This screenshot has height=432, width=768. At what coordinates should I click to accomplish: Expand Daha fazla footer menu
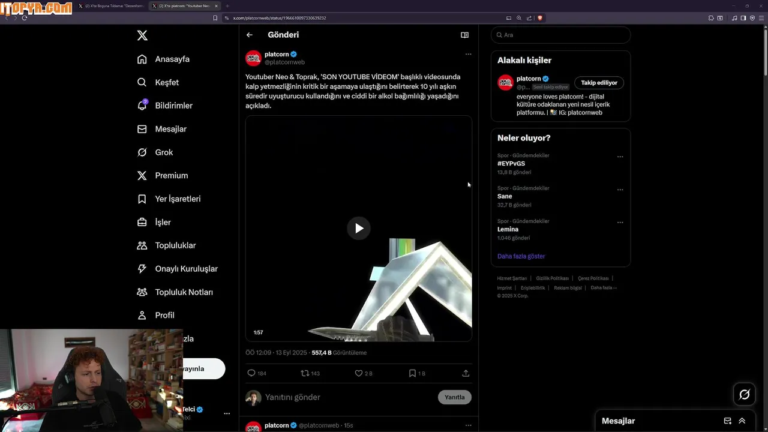(x=604, y=288)
